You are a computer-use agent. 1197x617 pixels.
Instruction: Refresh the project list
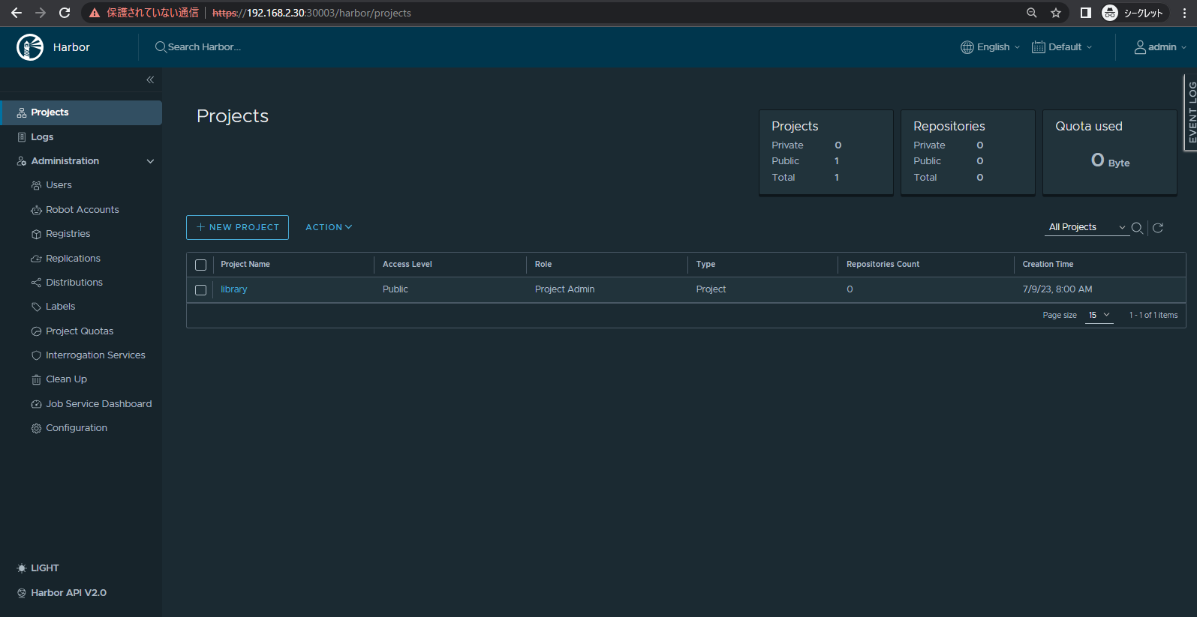[1158, 228]
